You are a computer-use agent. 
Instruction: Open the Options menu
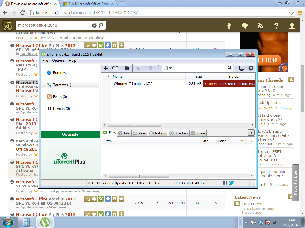pos(58,61)
